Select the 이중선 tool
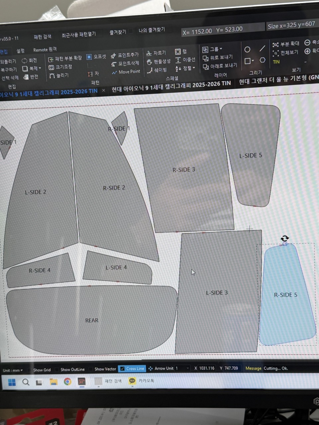 click(x=185, y=60)
